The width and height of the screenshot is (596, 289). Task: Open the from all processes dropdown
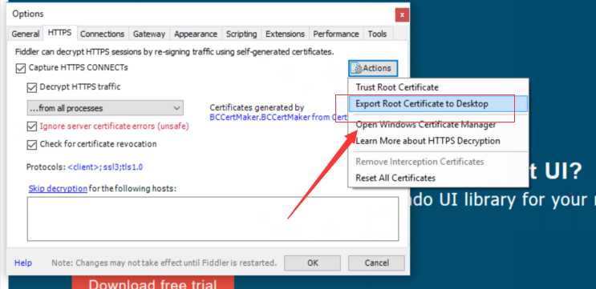tap(105, 108)
